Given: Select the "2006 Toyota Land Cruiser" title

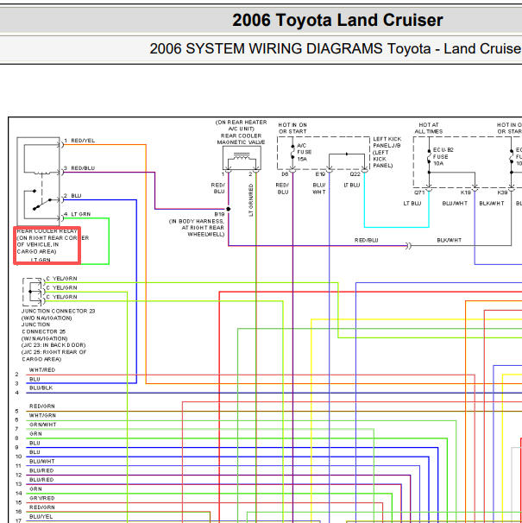Looking at the screenshot, I should [337, 20].
